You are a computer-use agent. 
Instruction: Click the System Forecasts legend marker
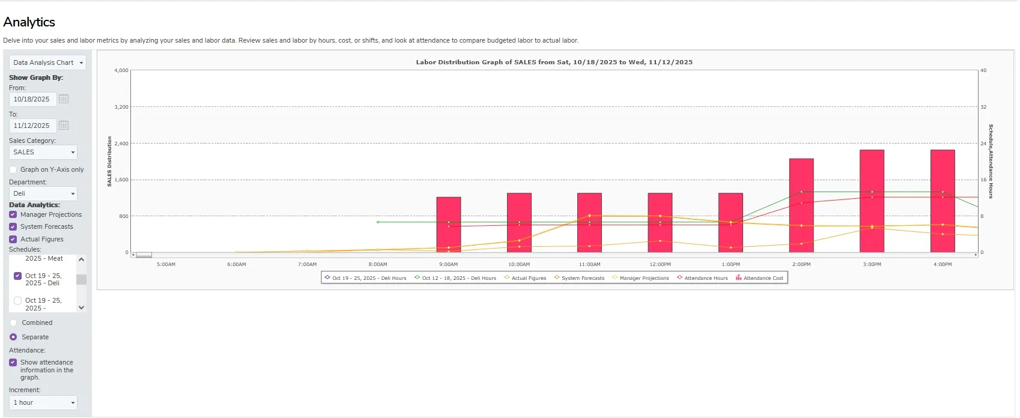pos(557,277)
